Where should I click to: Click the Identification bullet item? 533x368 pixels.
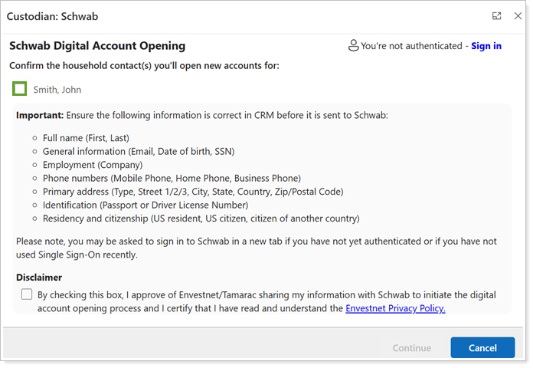click(x=146, y=205)
